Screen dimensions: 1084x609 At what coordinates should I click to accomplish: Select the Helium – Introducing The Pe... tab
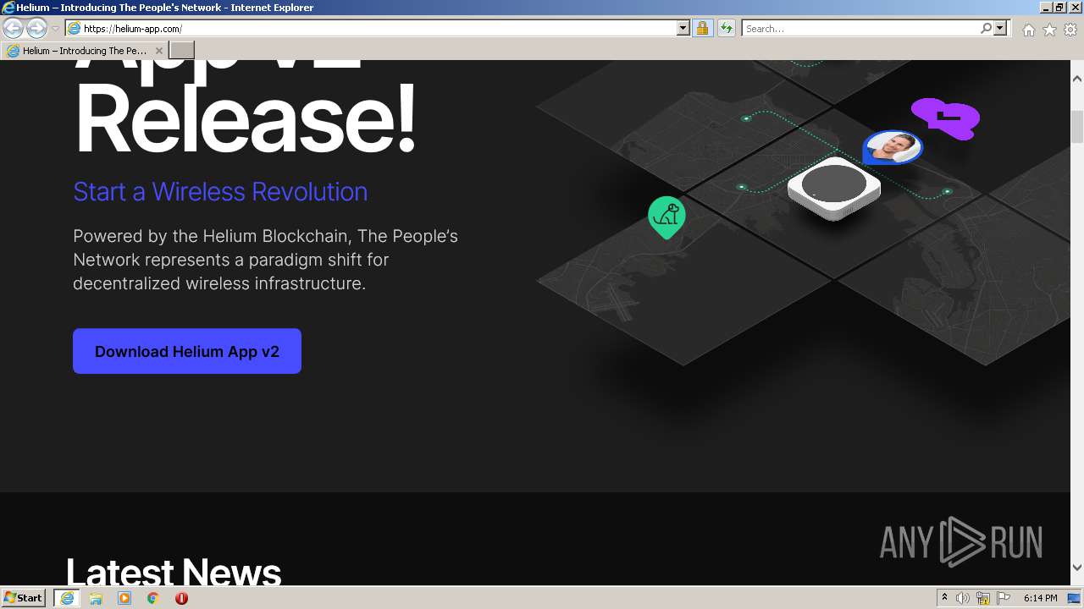pyautogui.click(x=85, y=51)
